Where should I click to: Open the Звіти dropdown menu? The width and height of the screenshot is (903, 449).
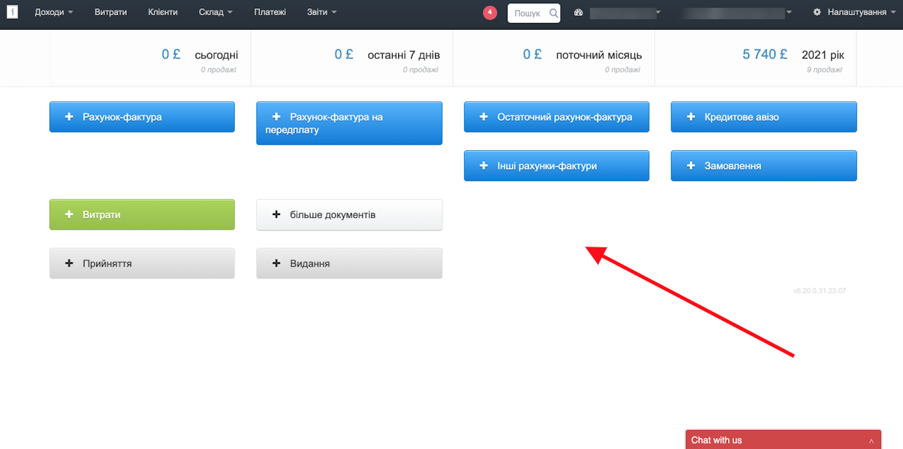pyautogui.click(x=321, y=12)
